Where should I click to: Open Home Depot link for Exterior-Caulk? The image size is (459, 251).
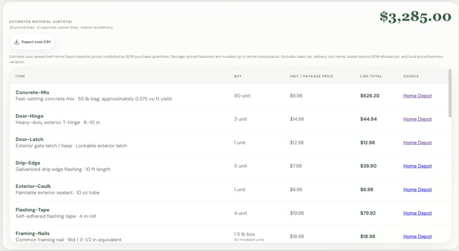tap(417, 190)
